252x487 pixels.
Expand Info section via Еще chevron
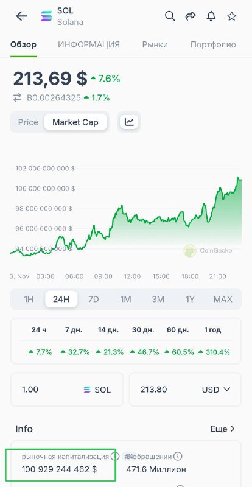pos(223,429)
